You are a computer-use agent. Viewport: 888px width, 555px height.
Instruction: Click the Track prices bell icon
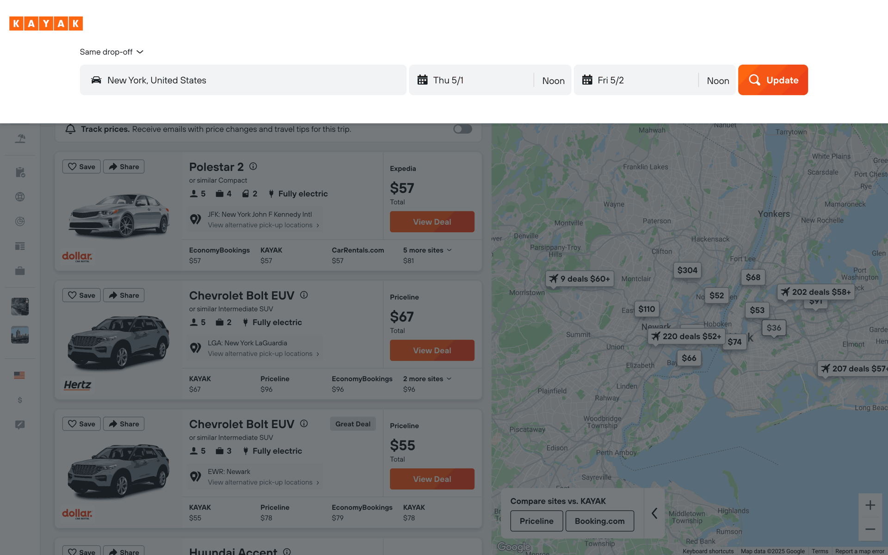[70, 129]
